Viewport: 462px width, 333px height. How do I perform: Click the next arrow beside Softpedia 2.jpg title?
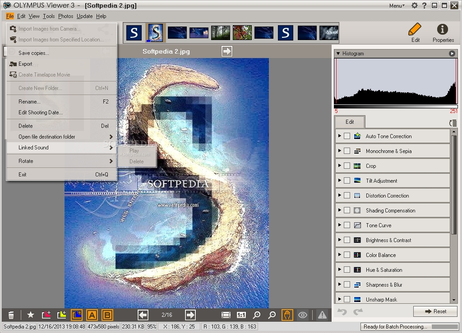coord(227,51)
